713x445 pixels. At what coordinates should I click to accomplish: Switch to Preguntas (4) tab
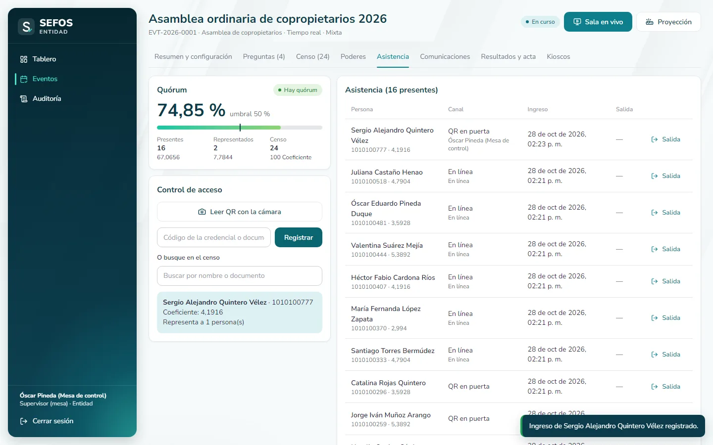pyautogui.click(x=264, y=56)
